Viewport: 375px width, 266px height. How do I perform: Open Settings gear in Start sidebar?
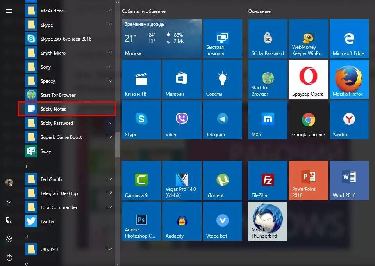9,239
